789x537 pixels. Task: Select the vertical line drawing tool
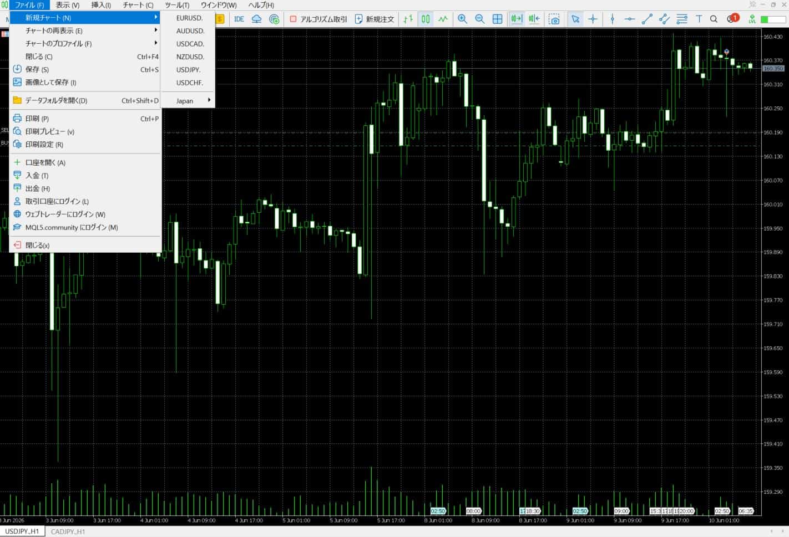(613, 19)
